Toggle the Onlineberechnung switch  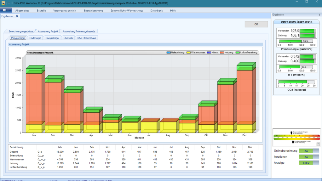point(309,151)
